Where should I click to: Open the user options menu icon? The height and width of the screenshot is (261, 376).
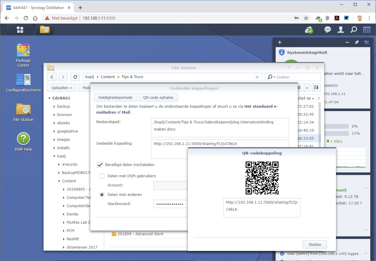[x=341, y=30]
